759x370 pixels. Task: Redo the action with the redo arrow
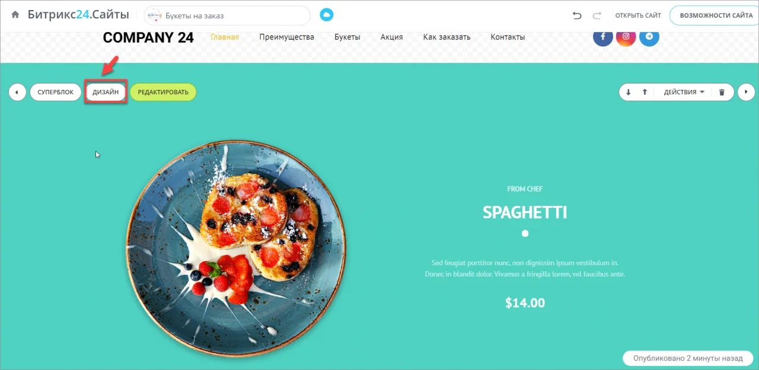(597, 15)
